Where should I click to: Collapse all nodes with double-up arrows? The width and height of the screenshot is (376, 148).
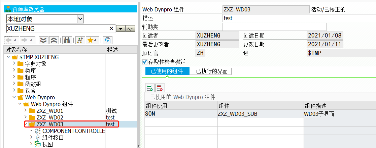click(x=54, y=40)
